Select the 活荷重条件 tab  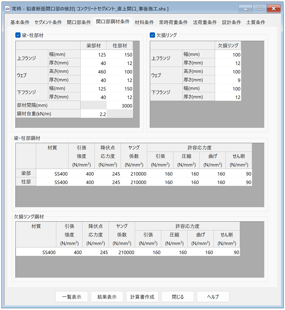tap(205, 23)
